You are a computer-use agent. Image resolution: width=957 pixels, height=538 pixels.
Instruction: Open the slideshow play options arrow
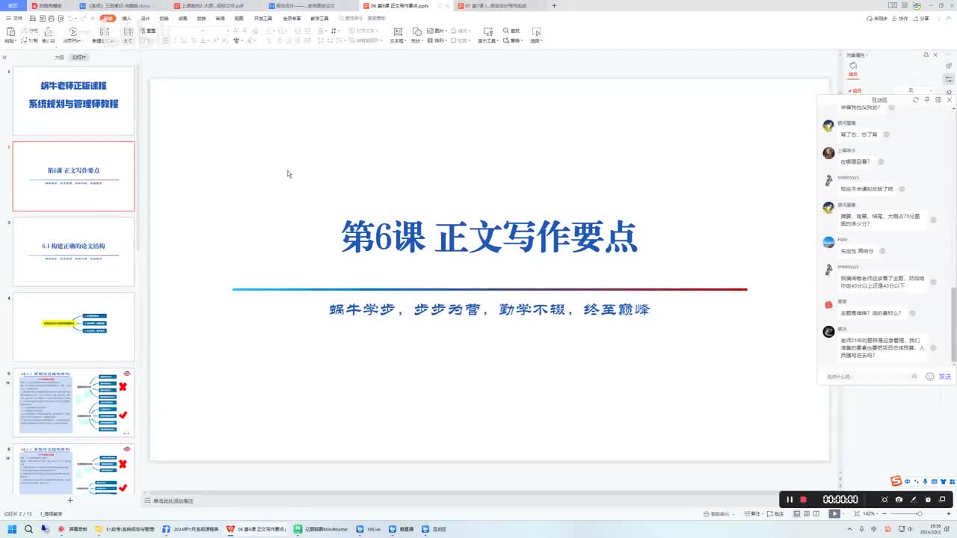click(843, 513)
